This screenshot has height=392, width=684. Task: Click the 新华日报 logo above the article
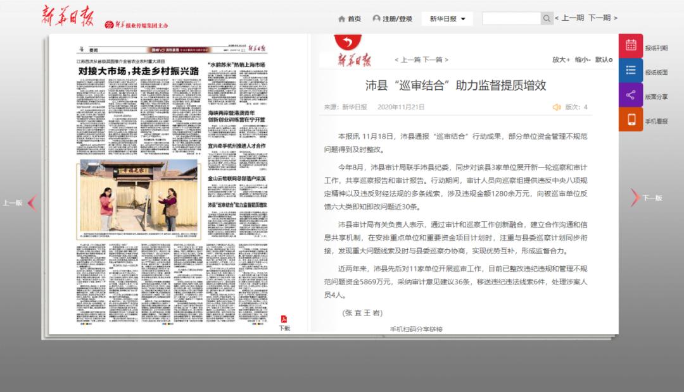click(354, 59)
